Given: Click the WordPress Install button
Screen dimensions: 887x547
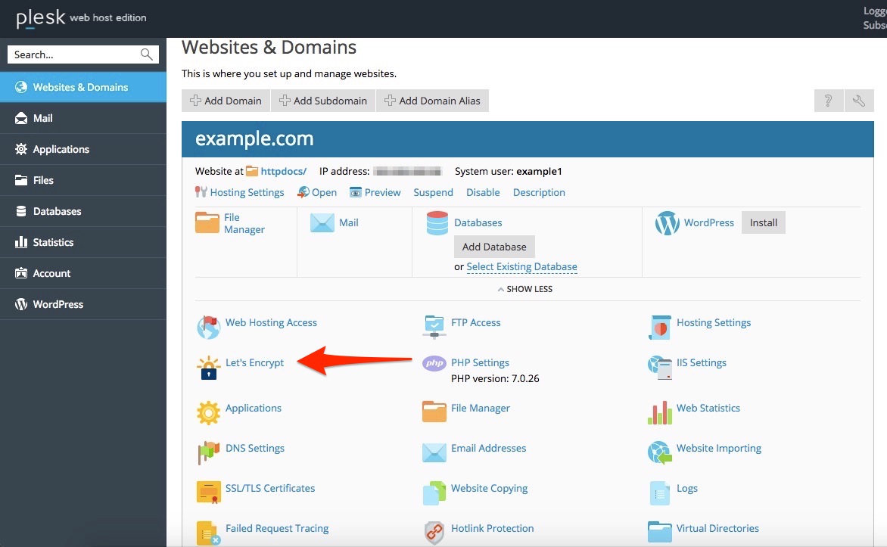Looking at the screenshot, I should point(763,223).
